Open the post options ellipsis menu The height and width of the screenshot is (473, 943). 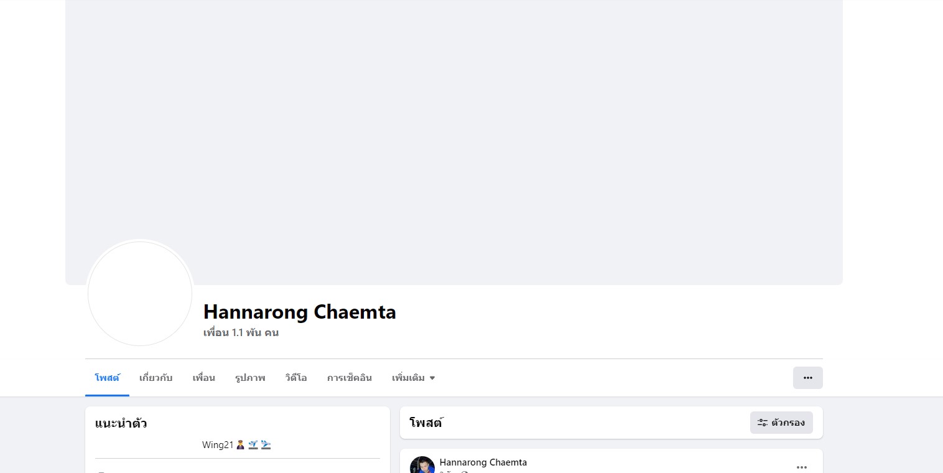tap(802, 467)
